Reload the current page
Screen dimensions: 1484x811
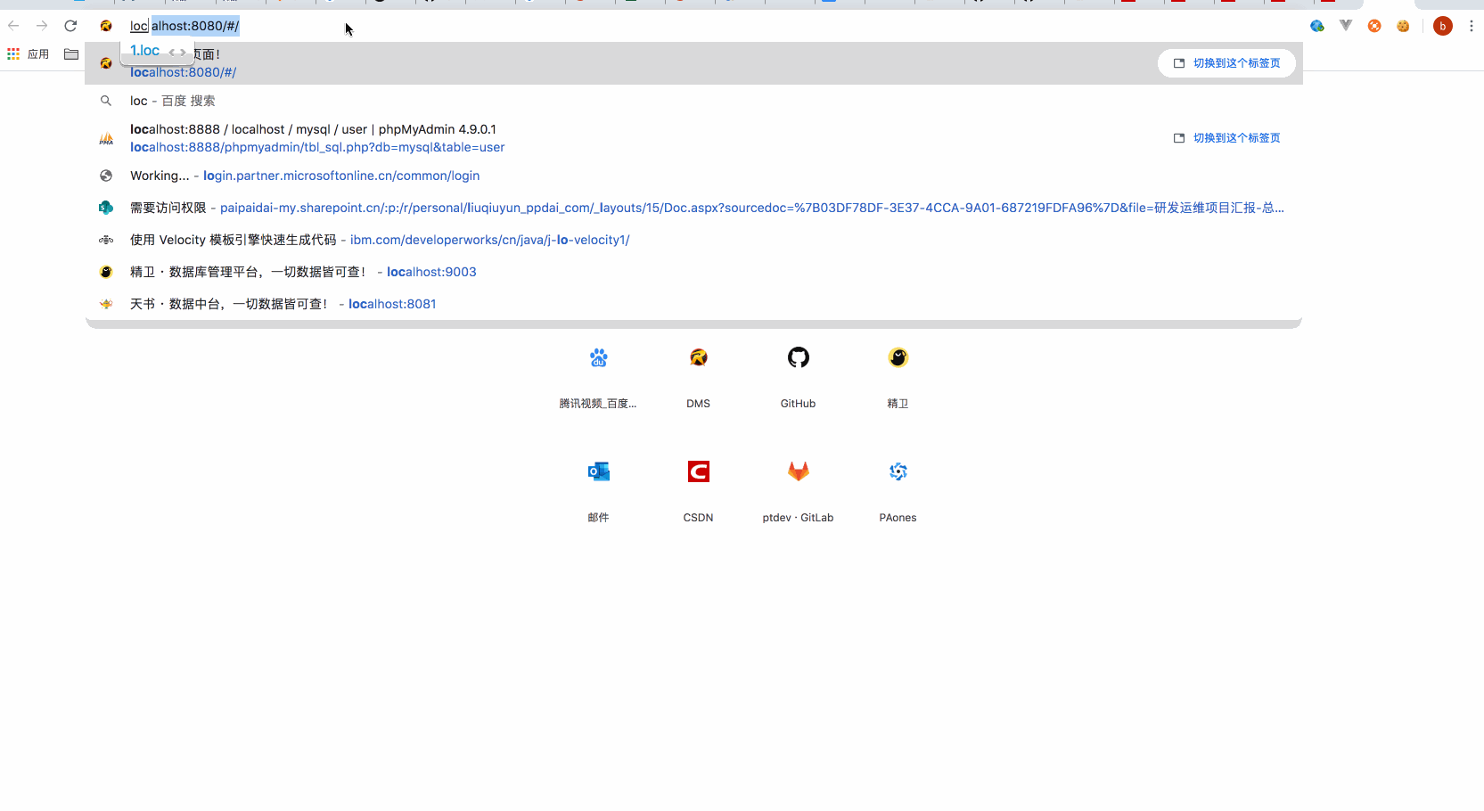(70, 26)
